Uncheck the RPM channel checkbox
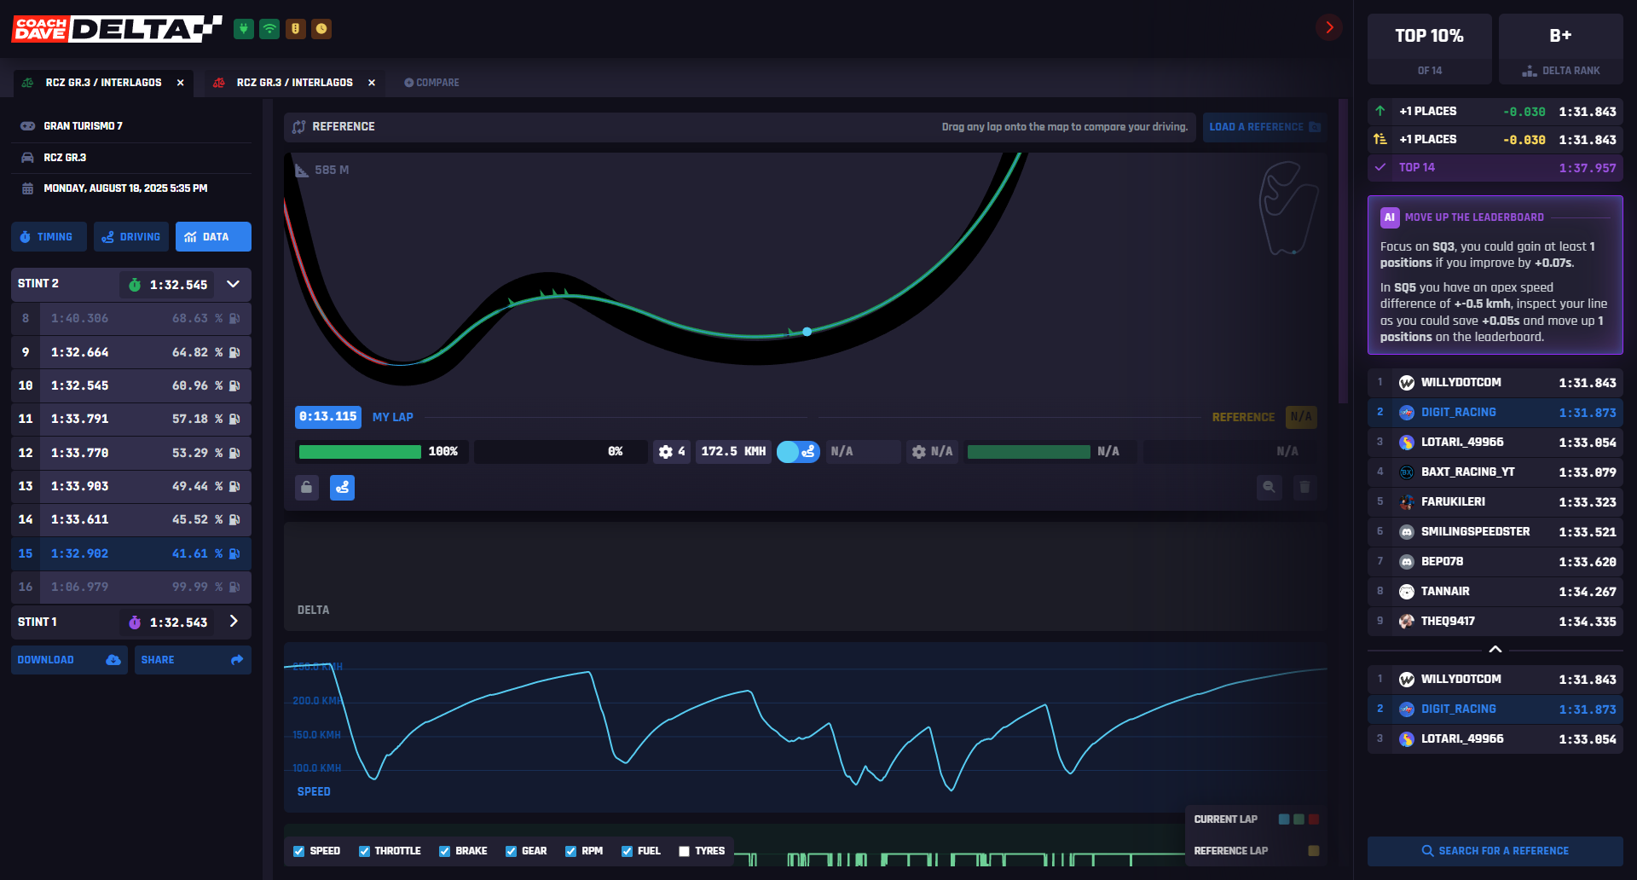Viewport: 1637px width, 880px height. pos(570,851)
